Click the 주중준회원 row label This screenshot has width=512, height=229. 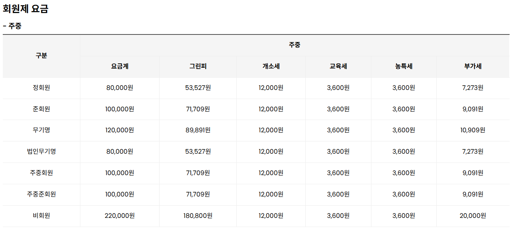41,194
